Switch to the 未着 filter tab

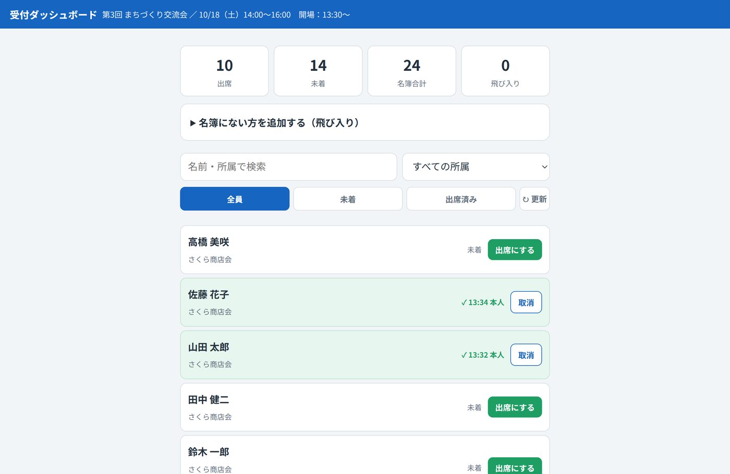(x=348, y=199)
